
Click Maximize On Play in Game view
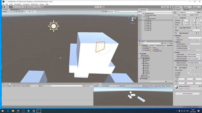pyautogui.click(x=147, y=86)
